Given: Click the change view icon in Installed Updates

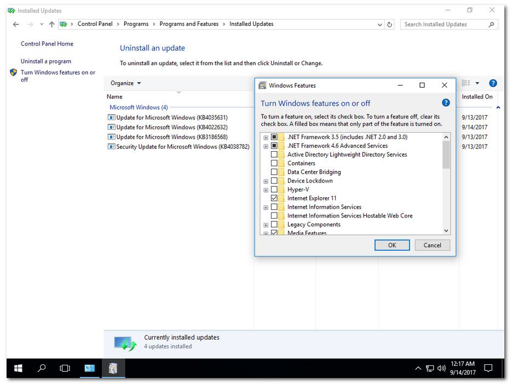Looking at the screenshot, I should point(466,83).
